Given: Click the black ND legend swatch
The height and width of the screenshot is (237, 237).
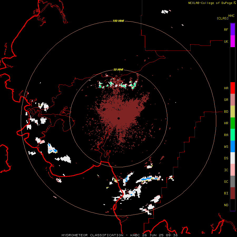Looking at the screenshot, I should (233, 205).
